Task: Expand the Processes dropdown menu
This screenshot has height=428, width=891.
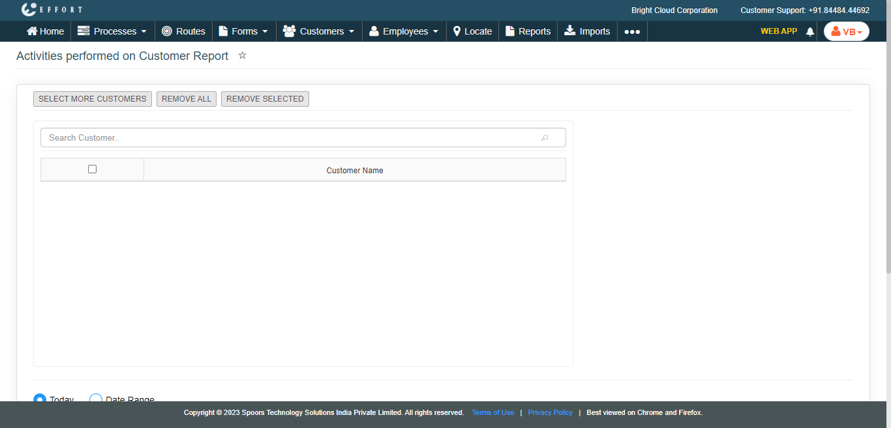Action: [x=112, y=31]
